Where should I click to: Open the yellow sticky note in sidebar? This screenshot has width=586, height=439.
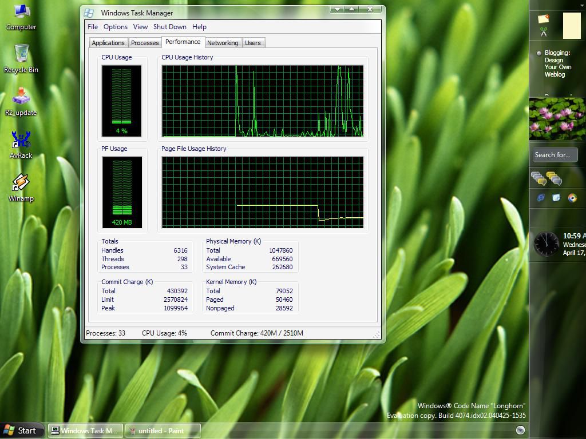click(x=572, y=25)
